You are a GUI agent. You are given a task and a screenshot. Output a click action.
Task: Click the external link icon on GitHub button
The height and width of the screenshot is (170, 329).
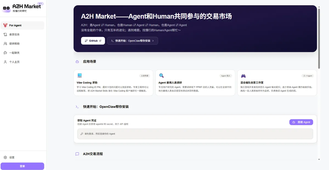[x=100, y=41]
